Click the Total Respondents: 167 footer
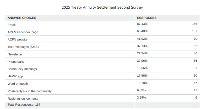The width and height of the screenshot is (204, 109). [x=24, y=105]
